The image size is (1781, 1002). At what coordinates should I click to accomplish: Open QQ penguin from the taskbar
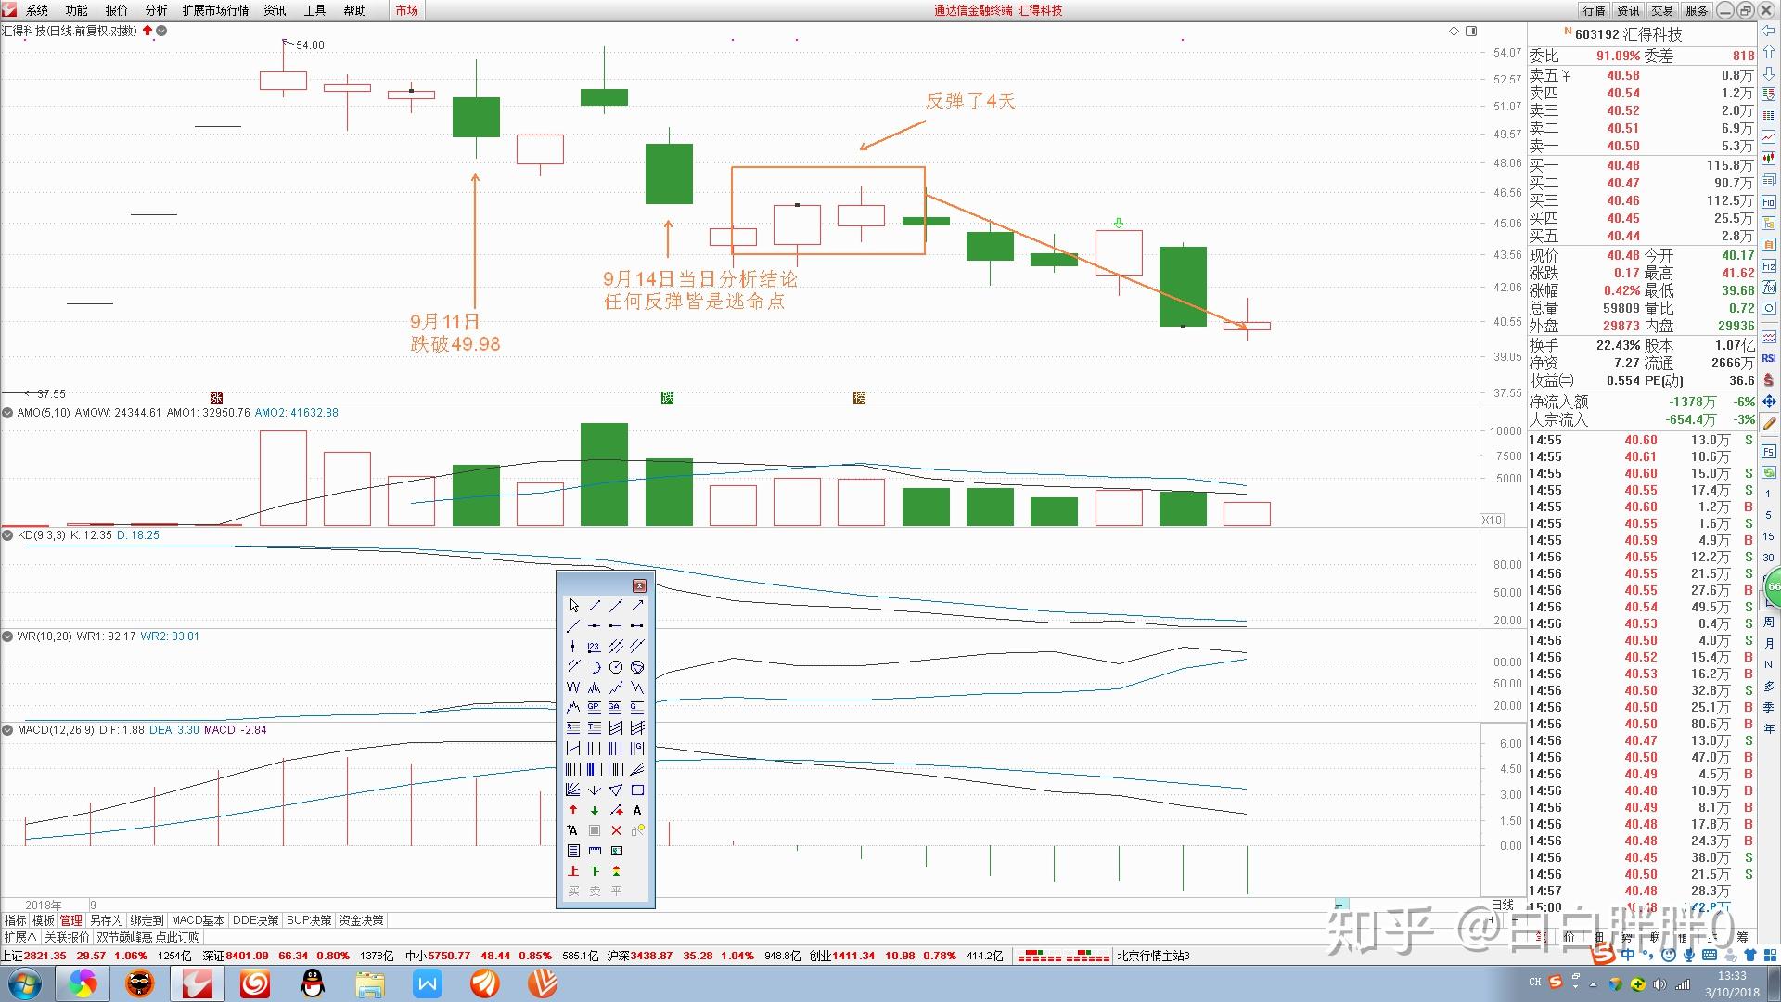314,983
